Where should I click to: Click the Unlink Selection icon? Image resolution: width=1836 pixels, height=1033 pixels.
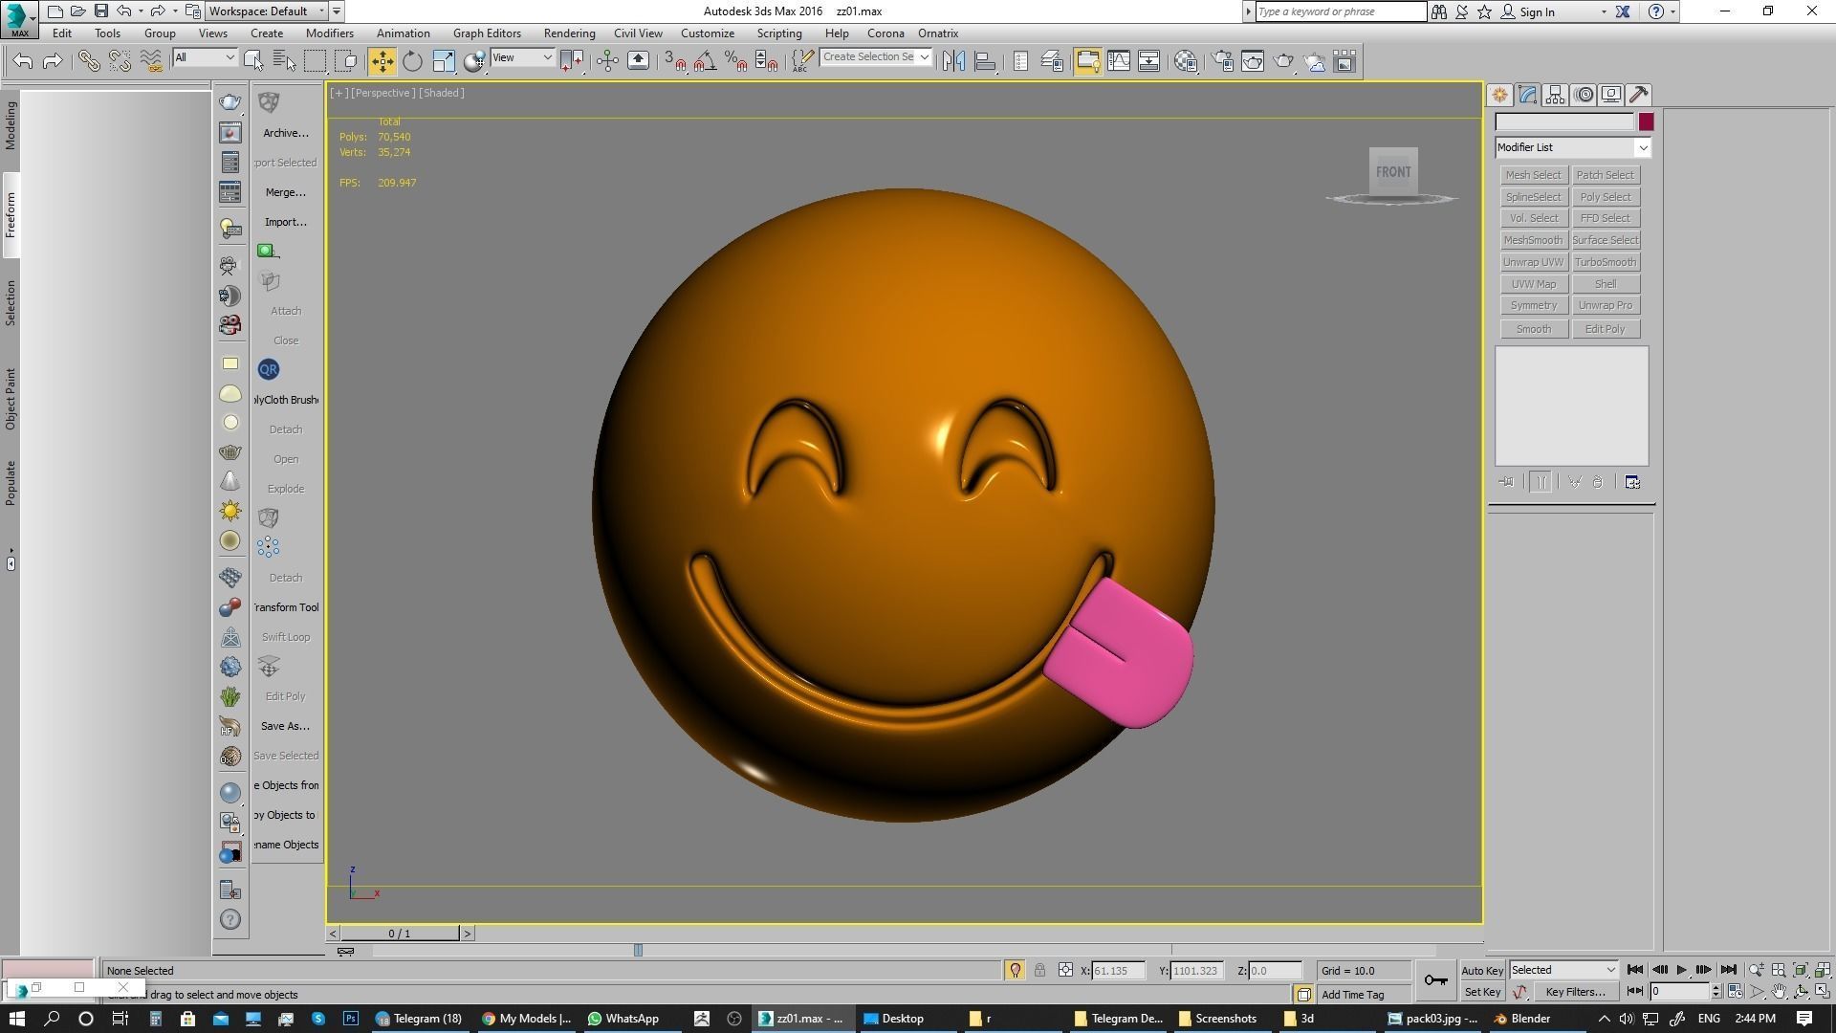pos(120,61)
